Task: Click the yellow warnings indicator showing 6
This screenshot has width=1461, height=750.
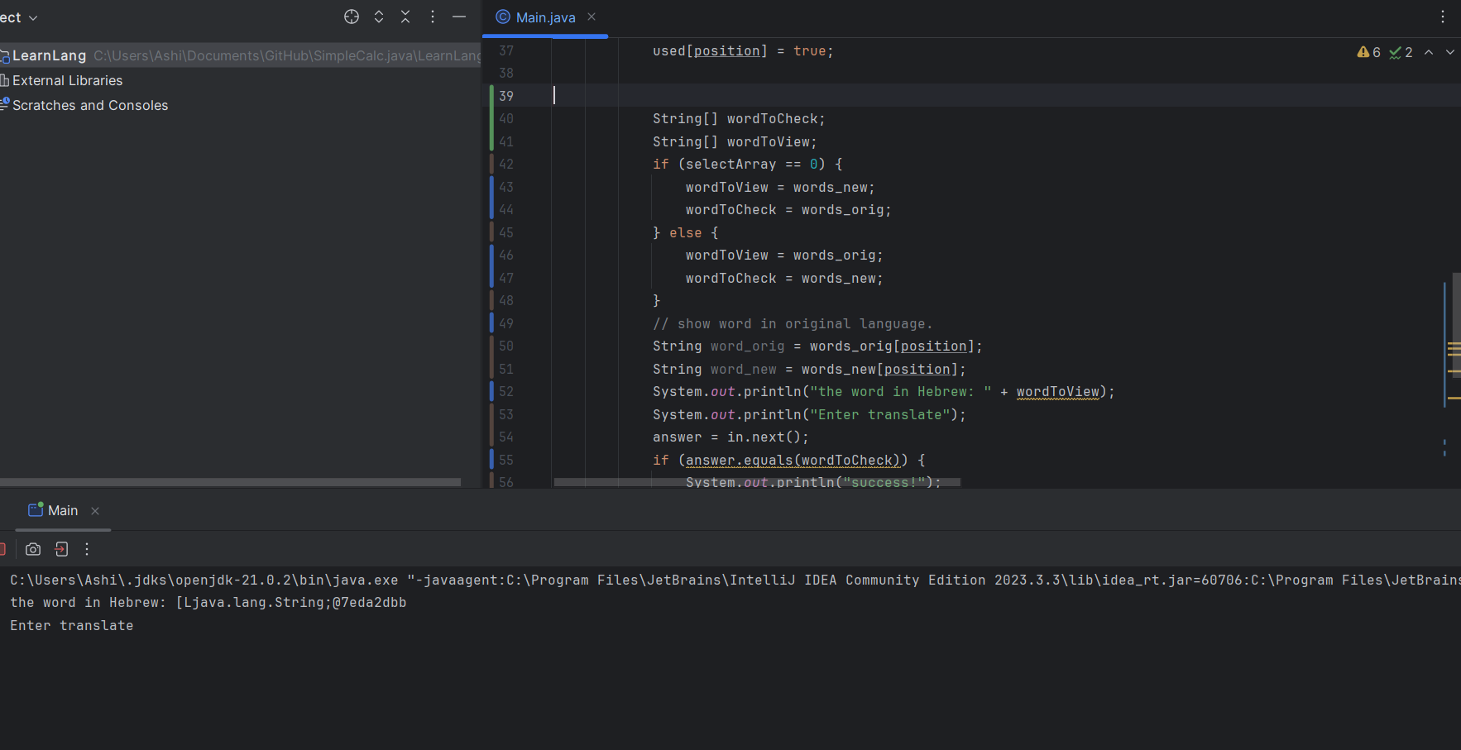Action: pos(1369,52)
